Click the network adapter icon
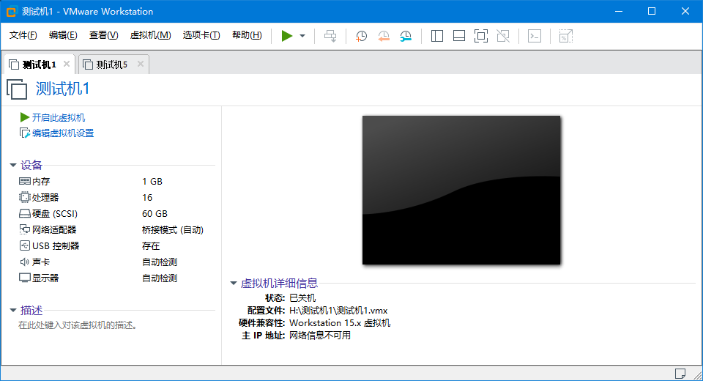Image resolution: width=703 pixels, height=381 pixels. tap(25, 229)
